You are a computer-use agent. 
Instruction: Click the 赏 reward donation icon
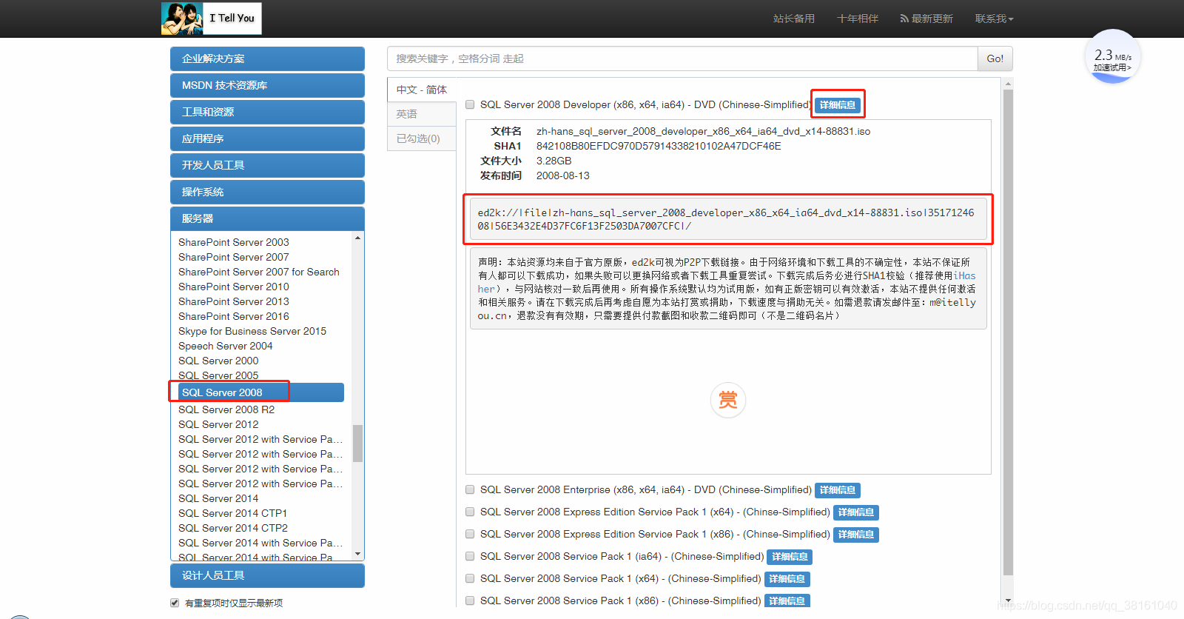click(728, 400)
